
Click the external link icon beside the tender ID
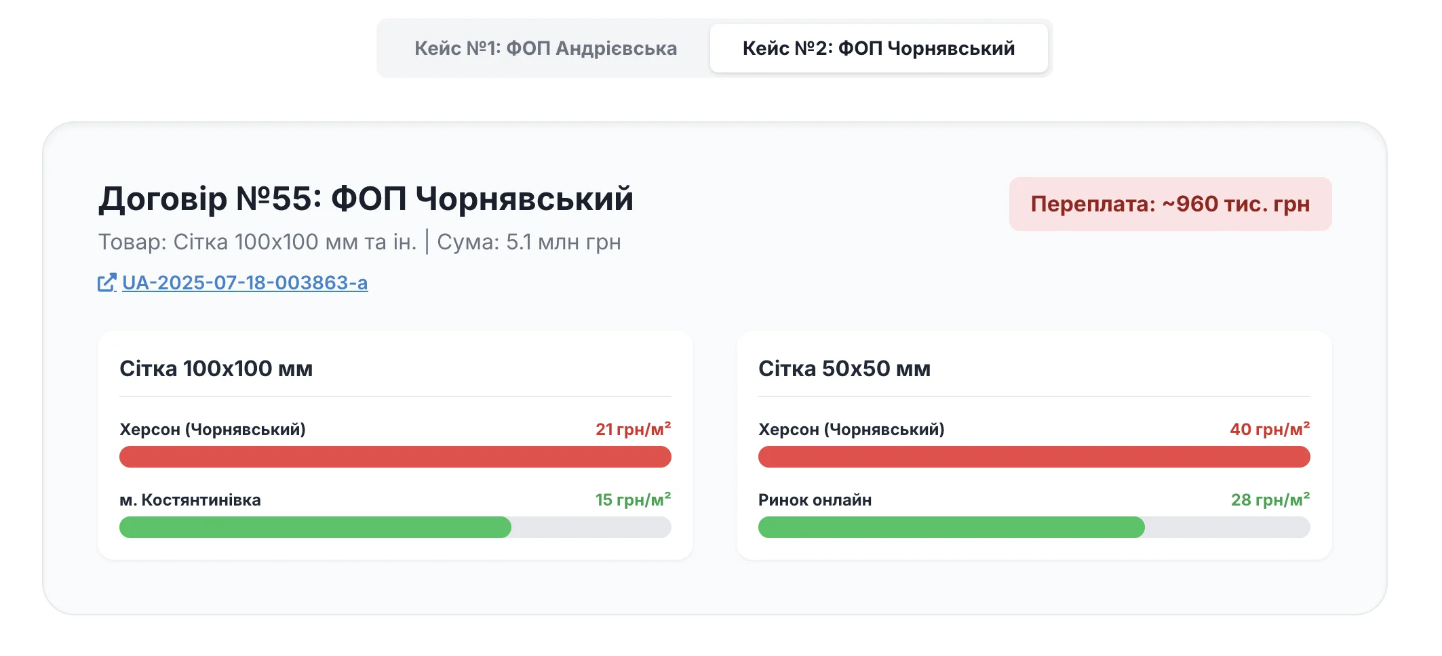pos(107,283)
